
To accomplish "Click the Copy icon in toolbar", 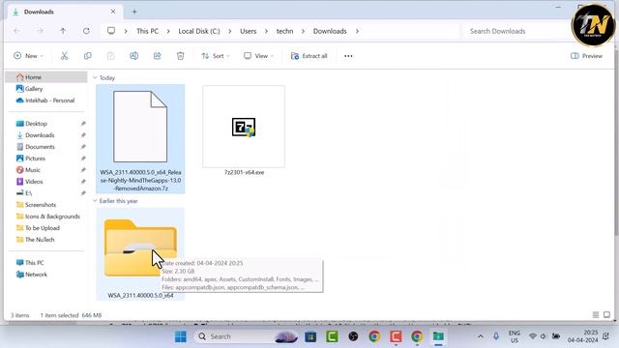I will 88,56.
